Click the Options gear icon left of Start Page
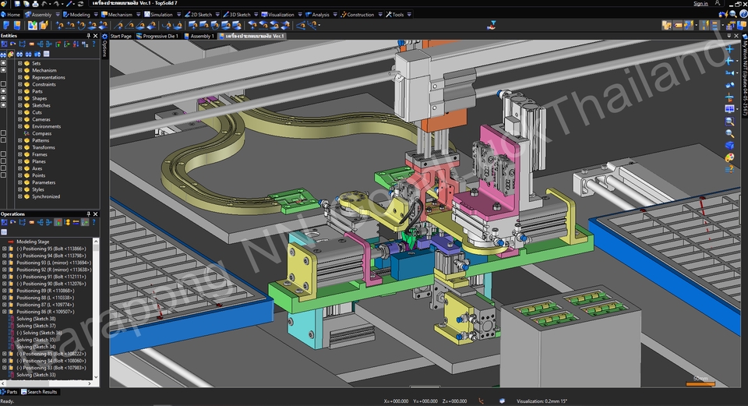 coord(104,36)
